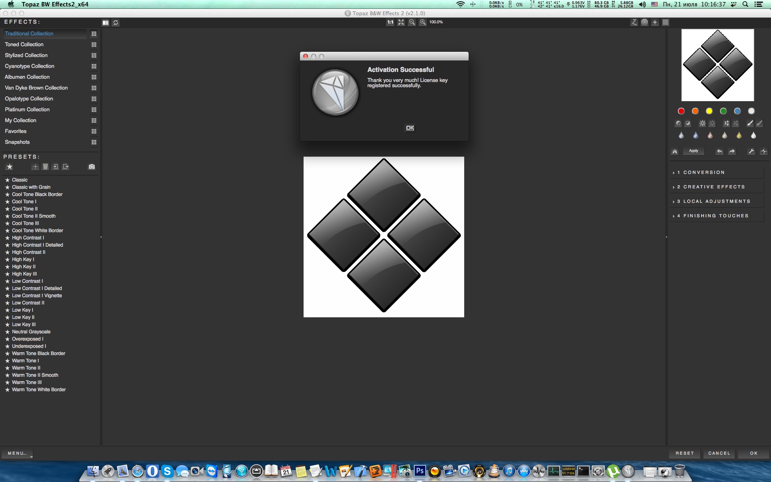Toggle favorite star for High Contrast II
The image size is (771, 482).
click(x=7, y=252)
